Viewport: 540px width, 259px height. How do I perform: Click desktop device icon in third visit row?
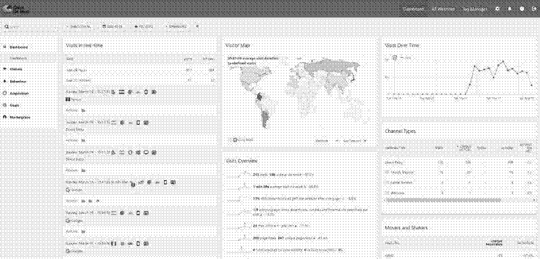146,152
